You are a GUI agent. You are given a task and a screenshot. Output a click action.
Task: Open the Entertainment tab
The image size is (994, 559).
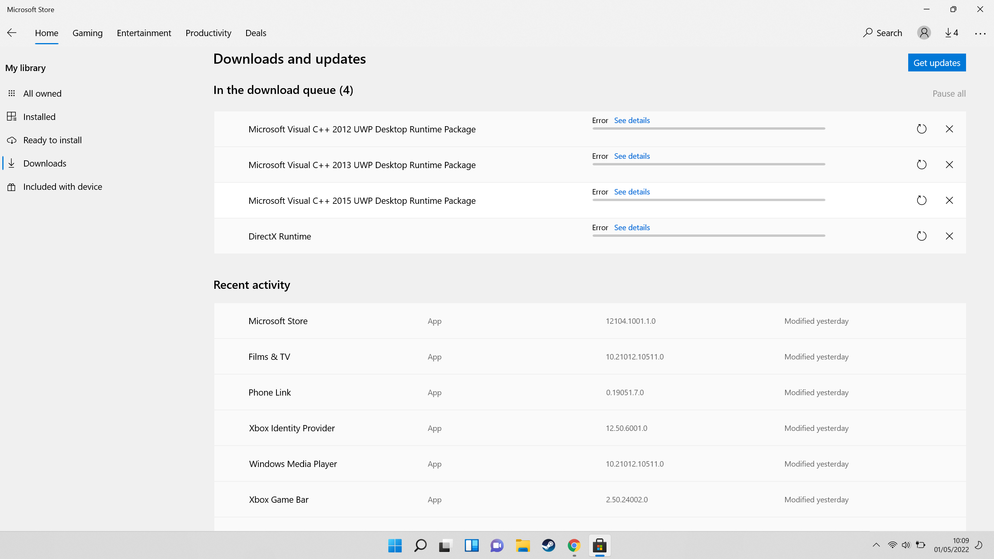pos(144,33)
